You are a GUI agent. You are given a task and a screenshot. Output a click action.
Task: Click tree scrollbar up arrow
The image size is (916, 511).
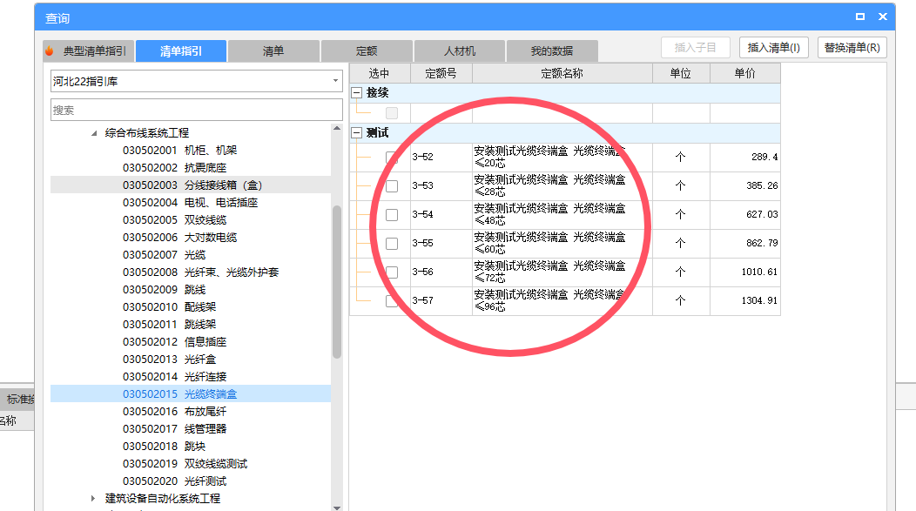pos(337,128)
